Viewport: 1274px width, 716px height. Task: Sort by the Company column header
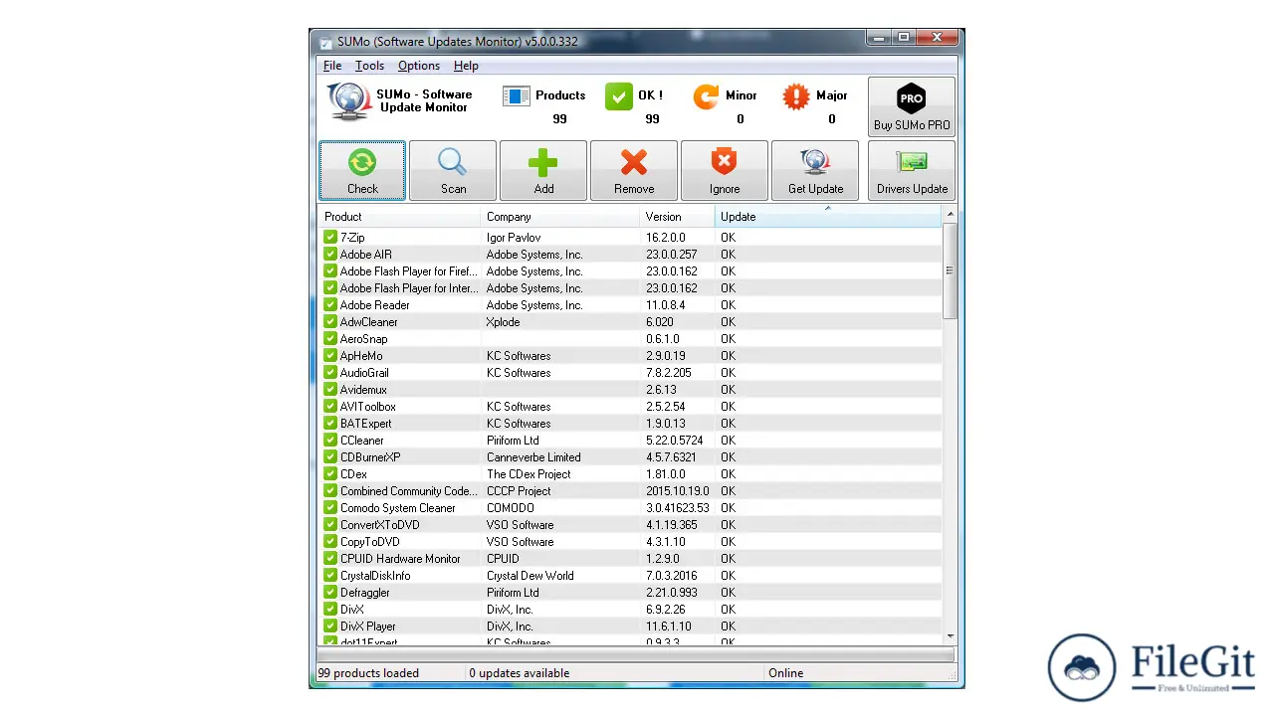pos(560,217)
